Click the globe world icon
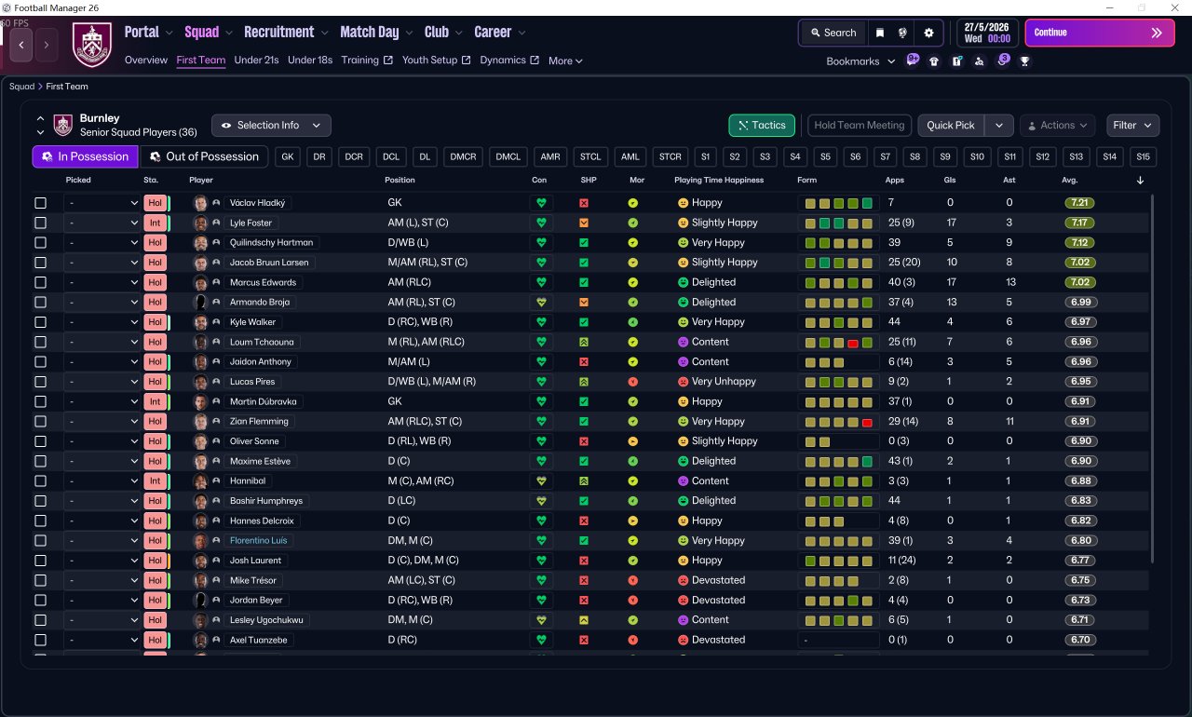Image resolution: width=1192 pixels, height=717 pixels. [902, 33]
